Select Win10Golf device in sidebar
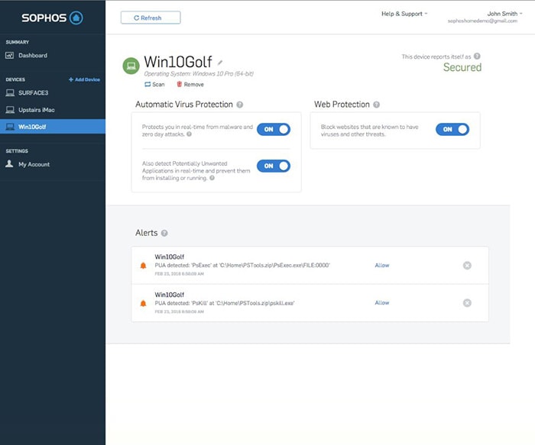Image resolution: width=535 pixels, height=445 pixels. (53, 127)
